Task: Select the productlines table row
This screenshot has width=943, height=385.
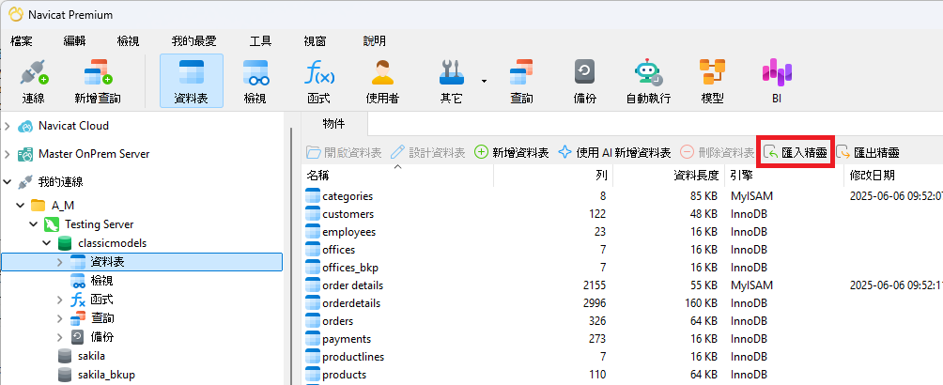Action: (x=623, y=357)
